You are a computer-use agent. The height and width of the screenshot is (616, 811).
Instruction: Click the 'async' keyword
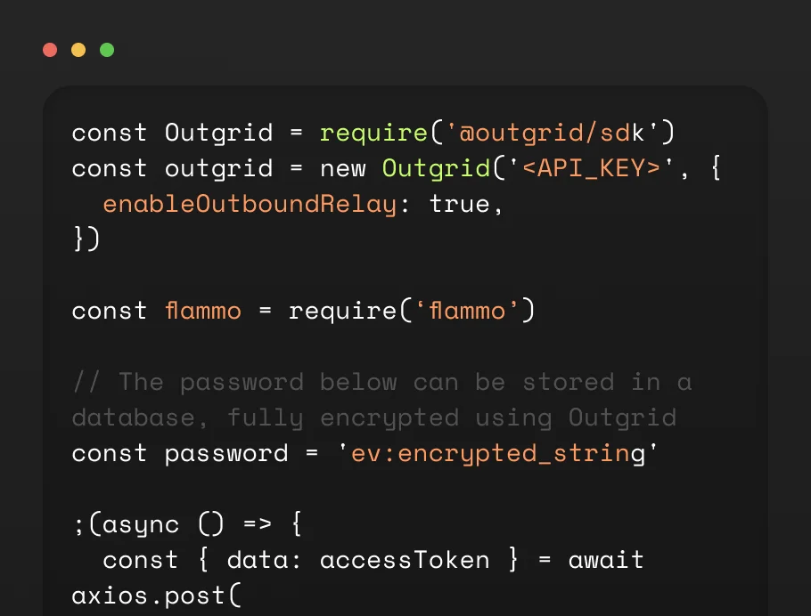[x=140, y=524]
